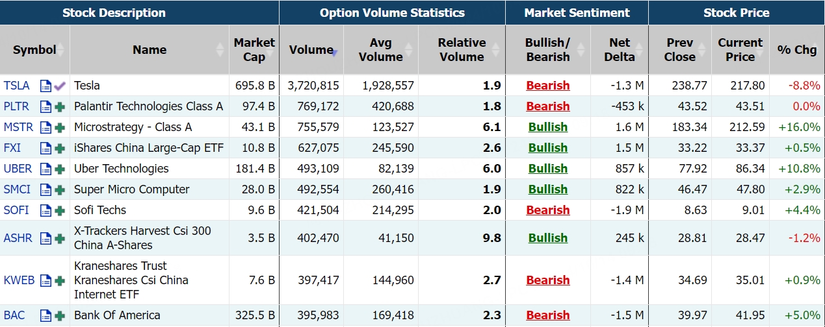Click the green plus icon beside PLTR
The width and height of the screenshot is (825, 327).
pos(60,106)
